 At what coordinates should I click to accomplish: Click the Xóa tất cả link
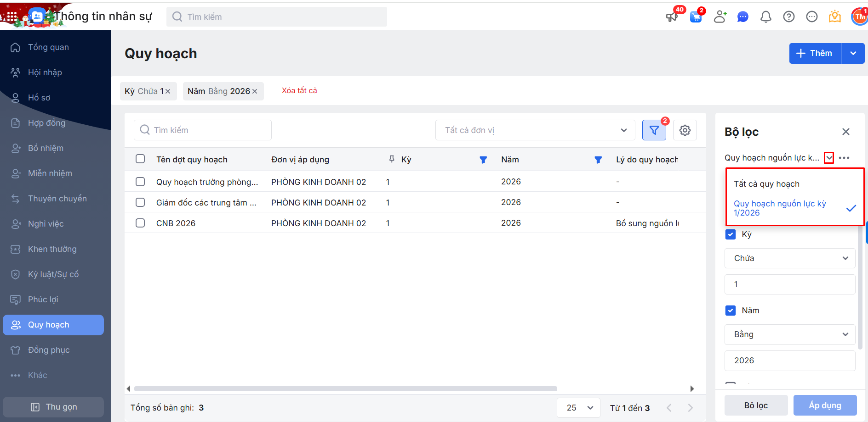click(x=299, y=91)
